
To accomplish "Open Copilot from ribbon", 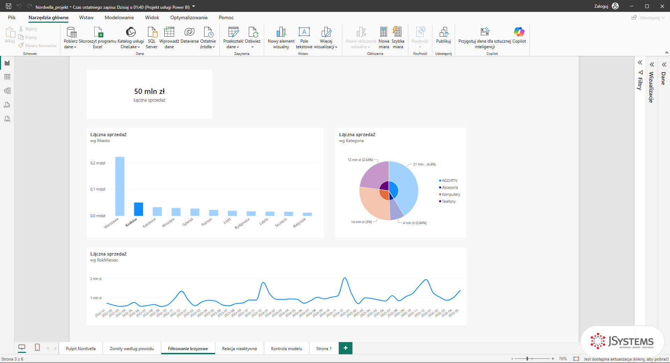I will click(x=519, y=35).
